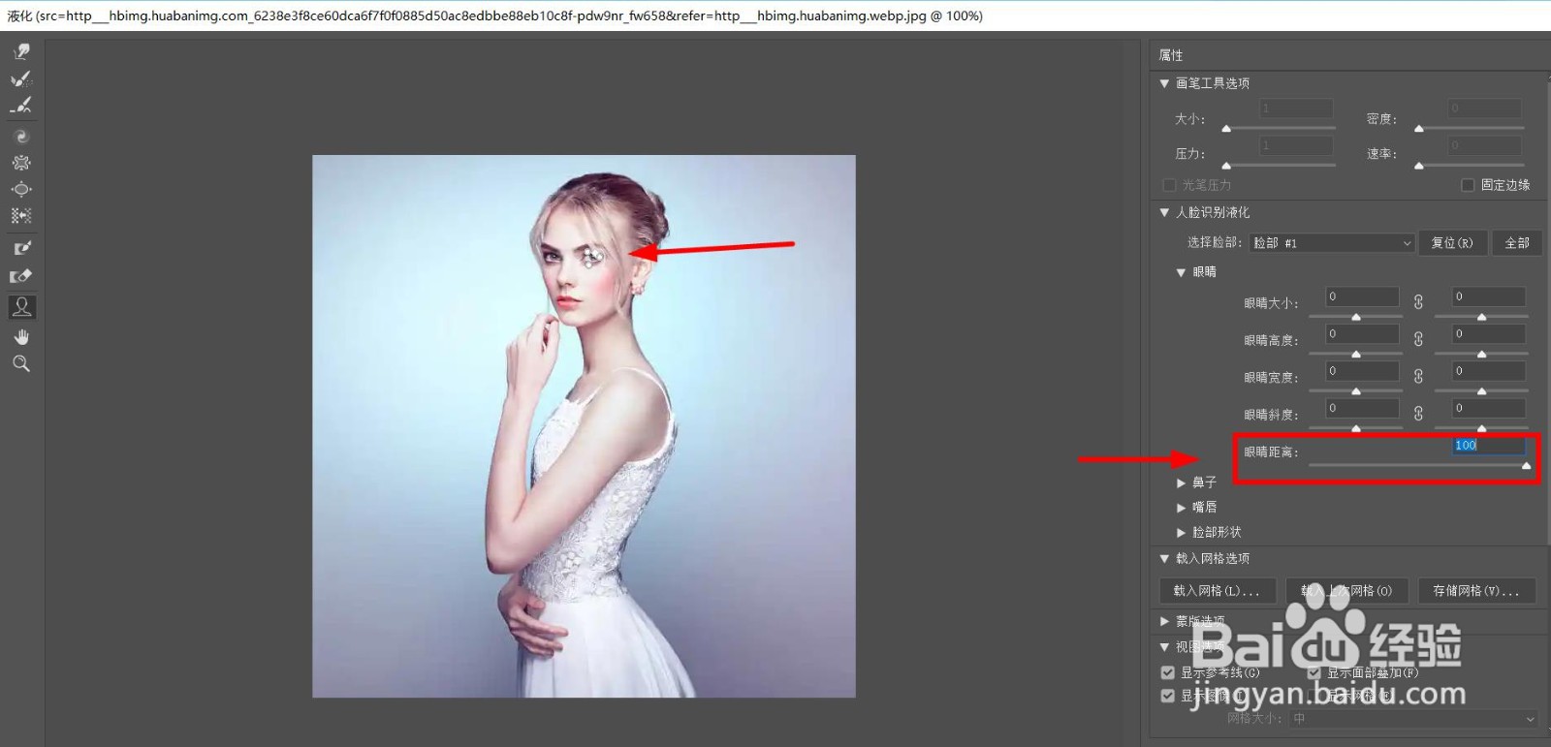This screenshot has width=1551, height=747.
Task: Toggle link icon for 眼睛大小
Action: 1418,302
